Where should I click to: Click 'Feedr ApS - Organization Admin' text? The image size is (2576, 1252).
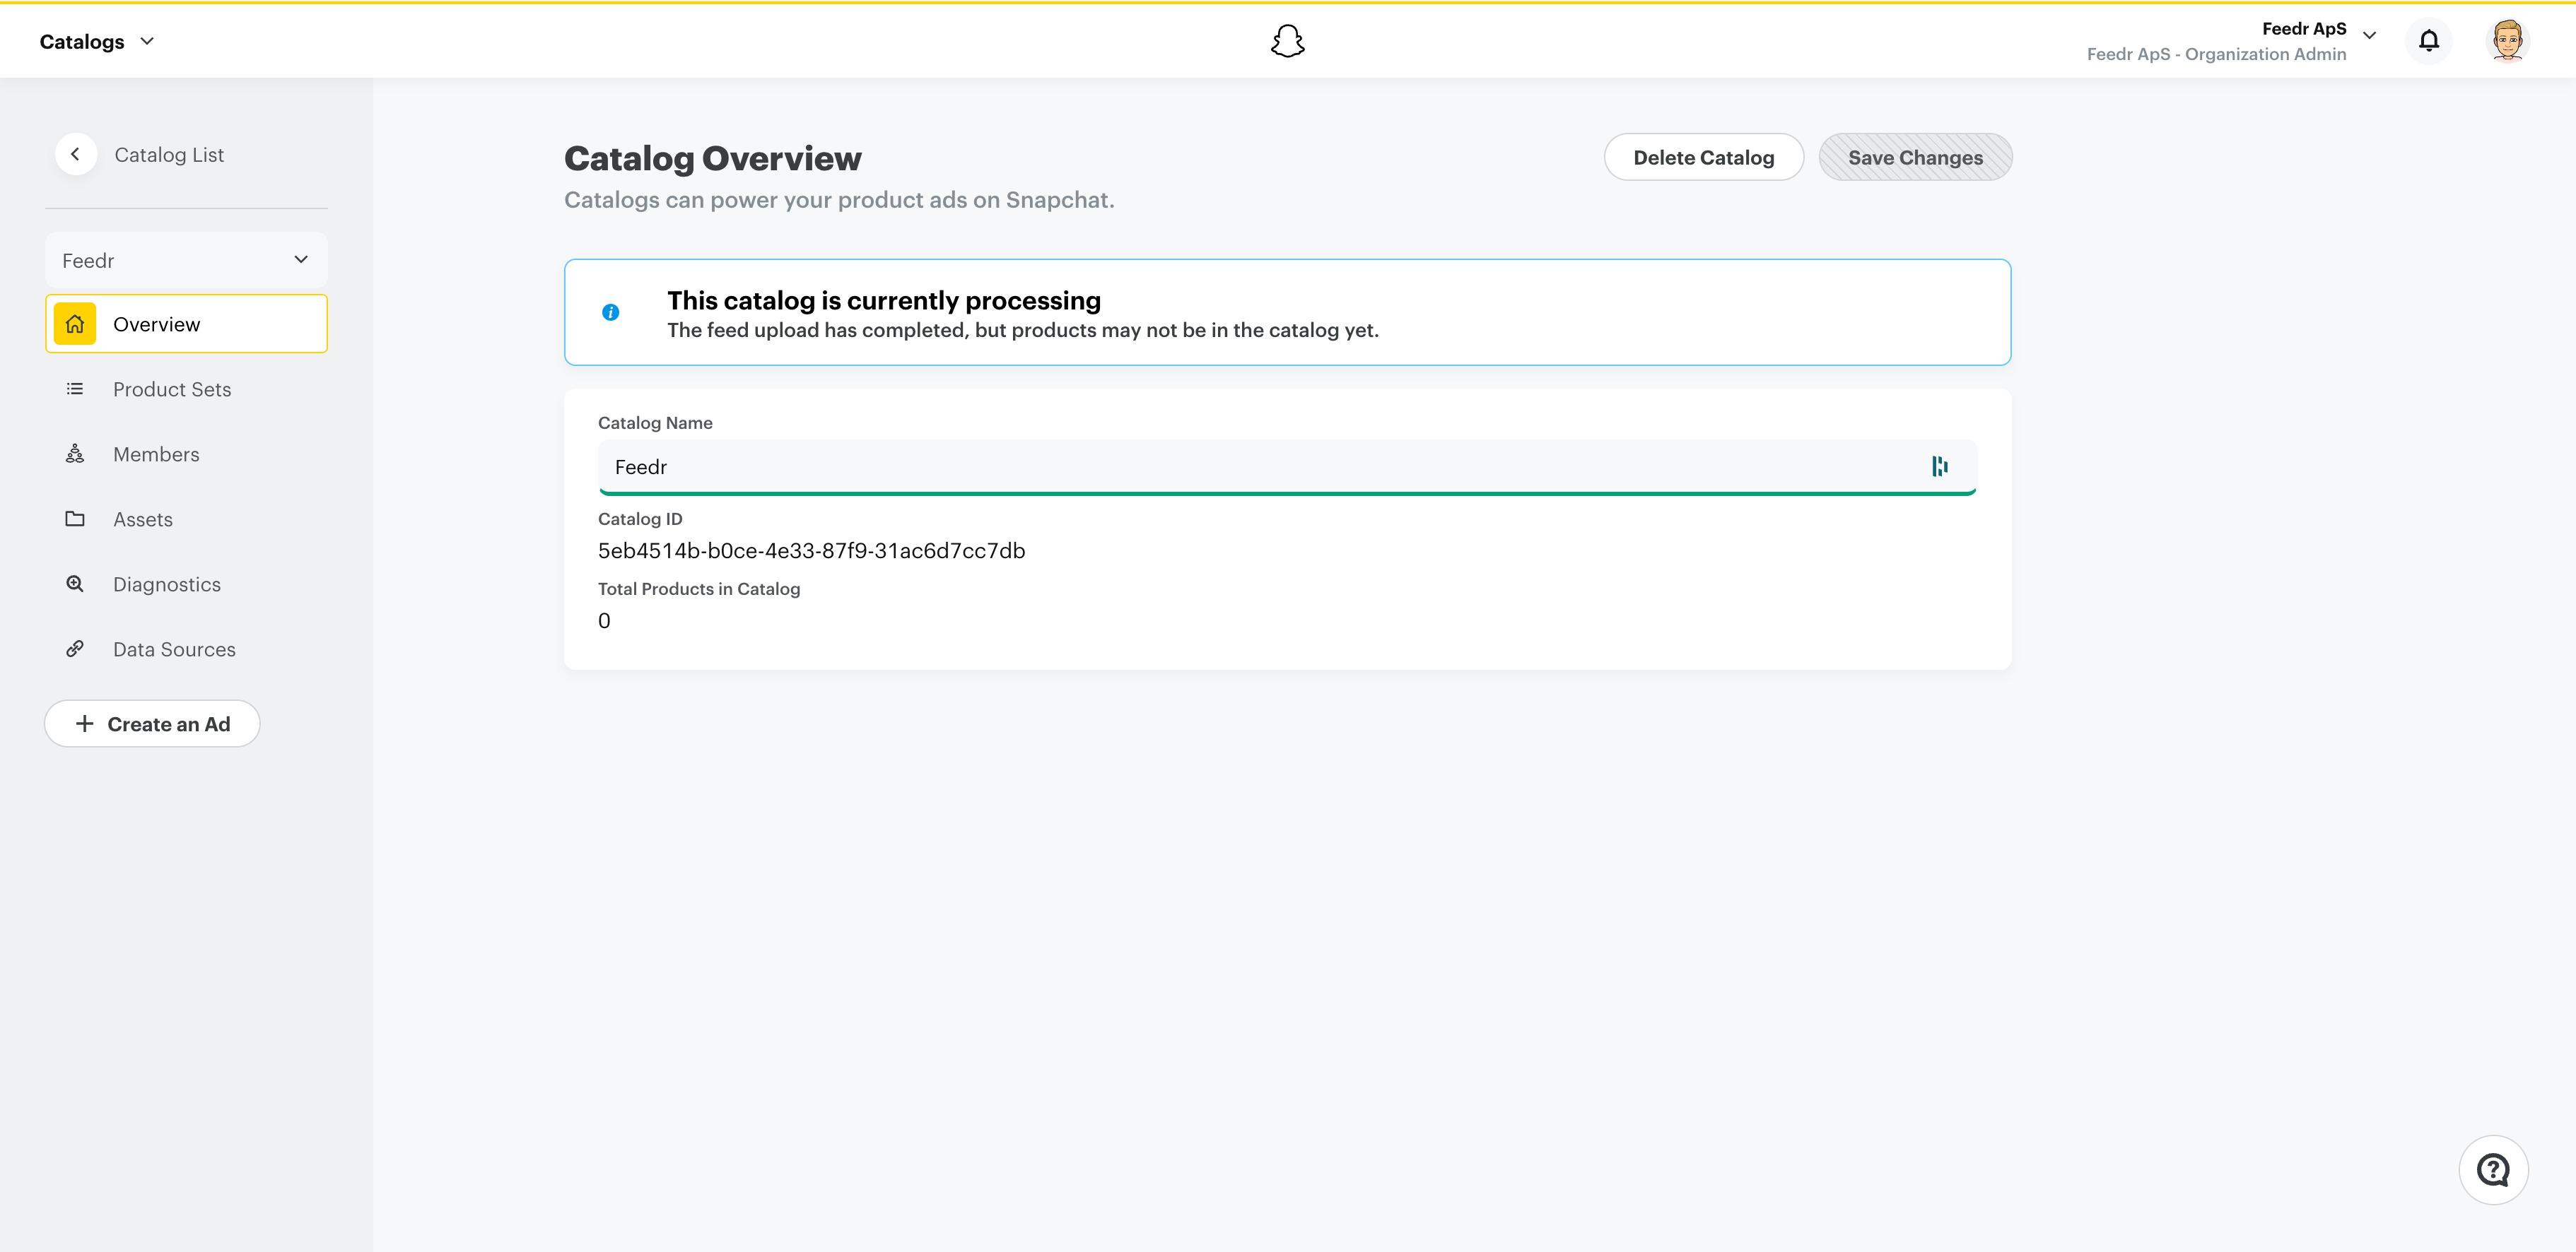tap(2216, 54)
